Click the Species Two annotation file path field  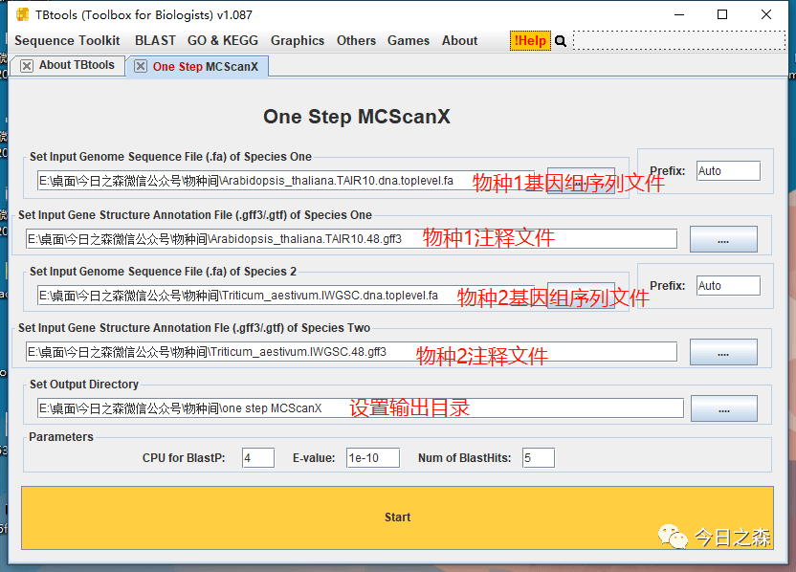(351, 352)
